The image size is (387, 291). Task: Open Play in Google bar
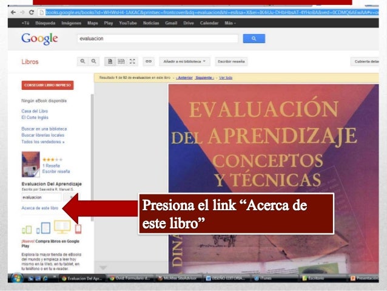[109, 23]
